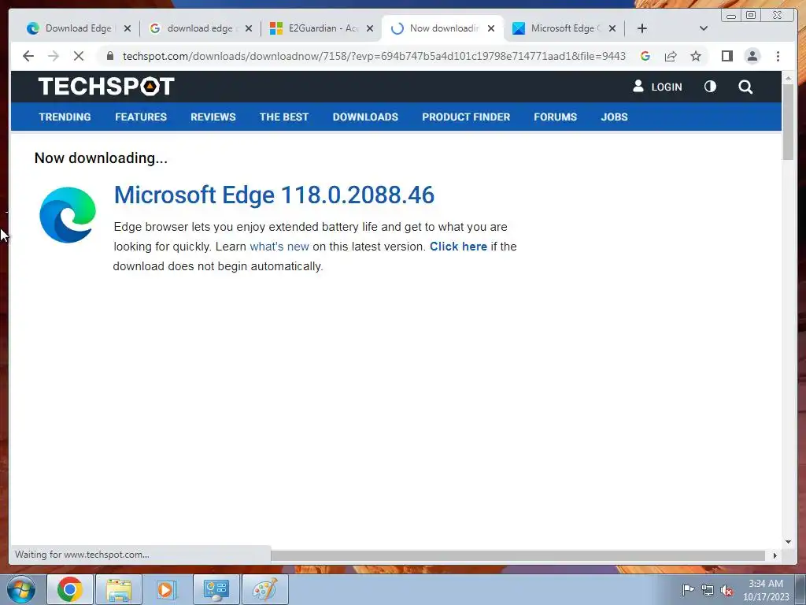This screenshot has width=806, height=605.
Task: Click the TechSpot logo
Action: pyautogui.click(x=106, y=87)
